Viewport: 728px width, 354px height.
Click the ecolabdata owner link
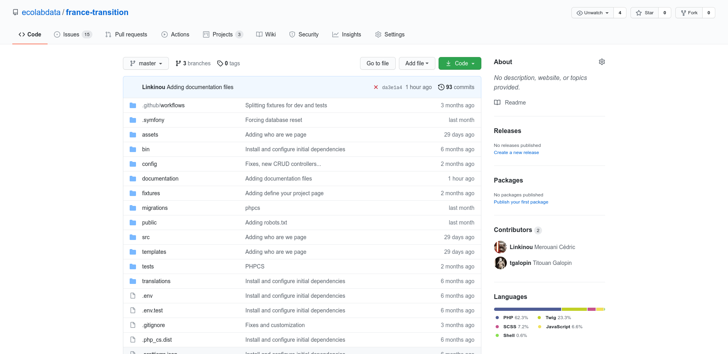[41, 12]
